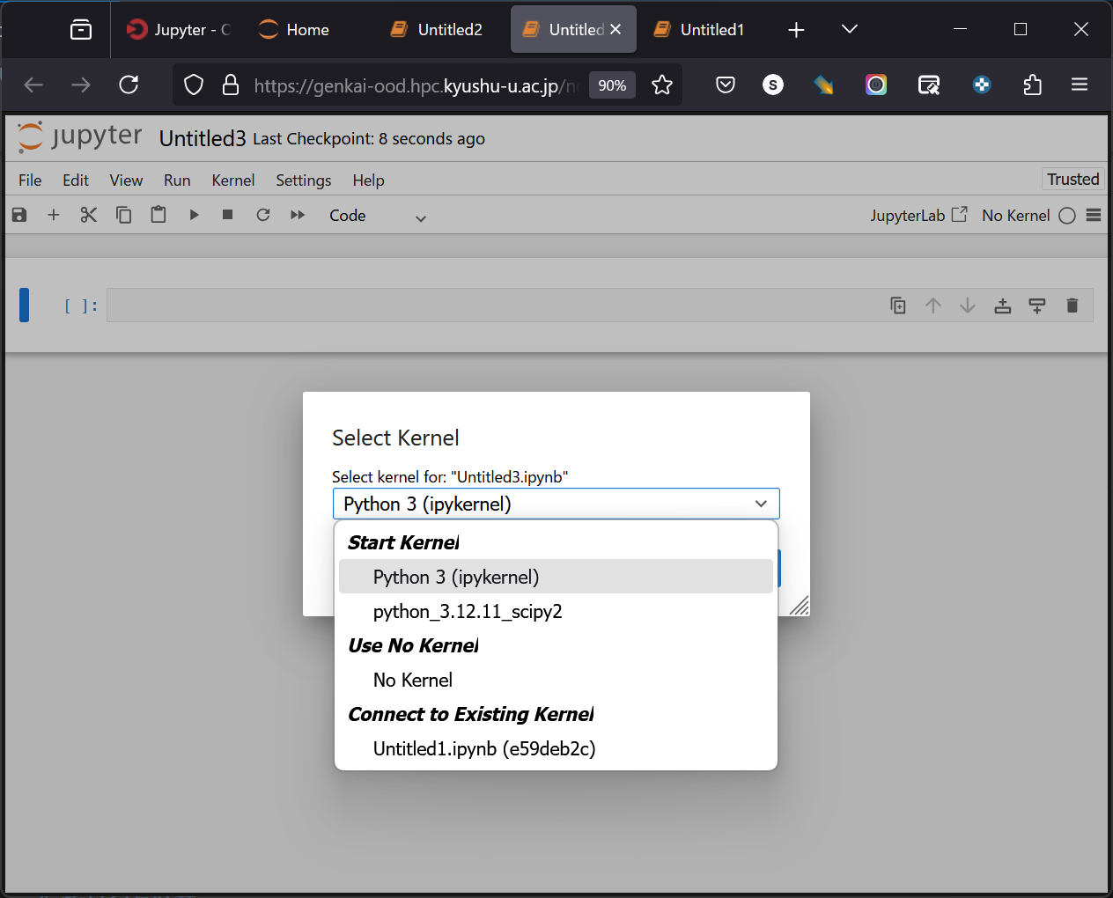Image resolution: width=1113 pixels, height=898 pixels.
Task: Rename the notebook by clicking the Untitled3 title
Action: (203, 138)
